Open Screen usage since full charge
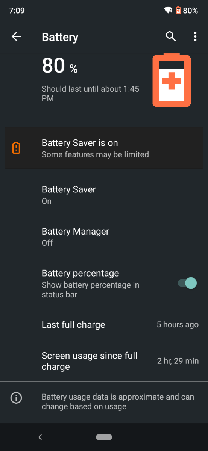Image resolution: width=208 pixels, height=451 pixels. (104, 361)
